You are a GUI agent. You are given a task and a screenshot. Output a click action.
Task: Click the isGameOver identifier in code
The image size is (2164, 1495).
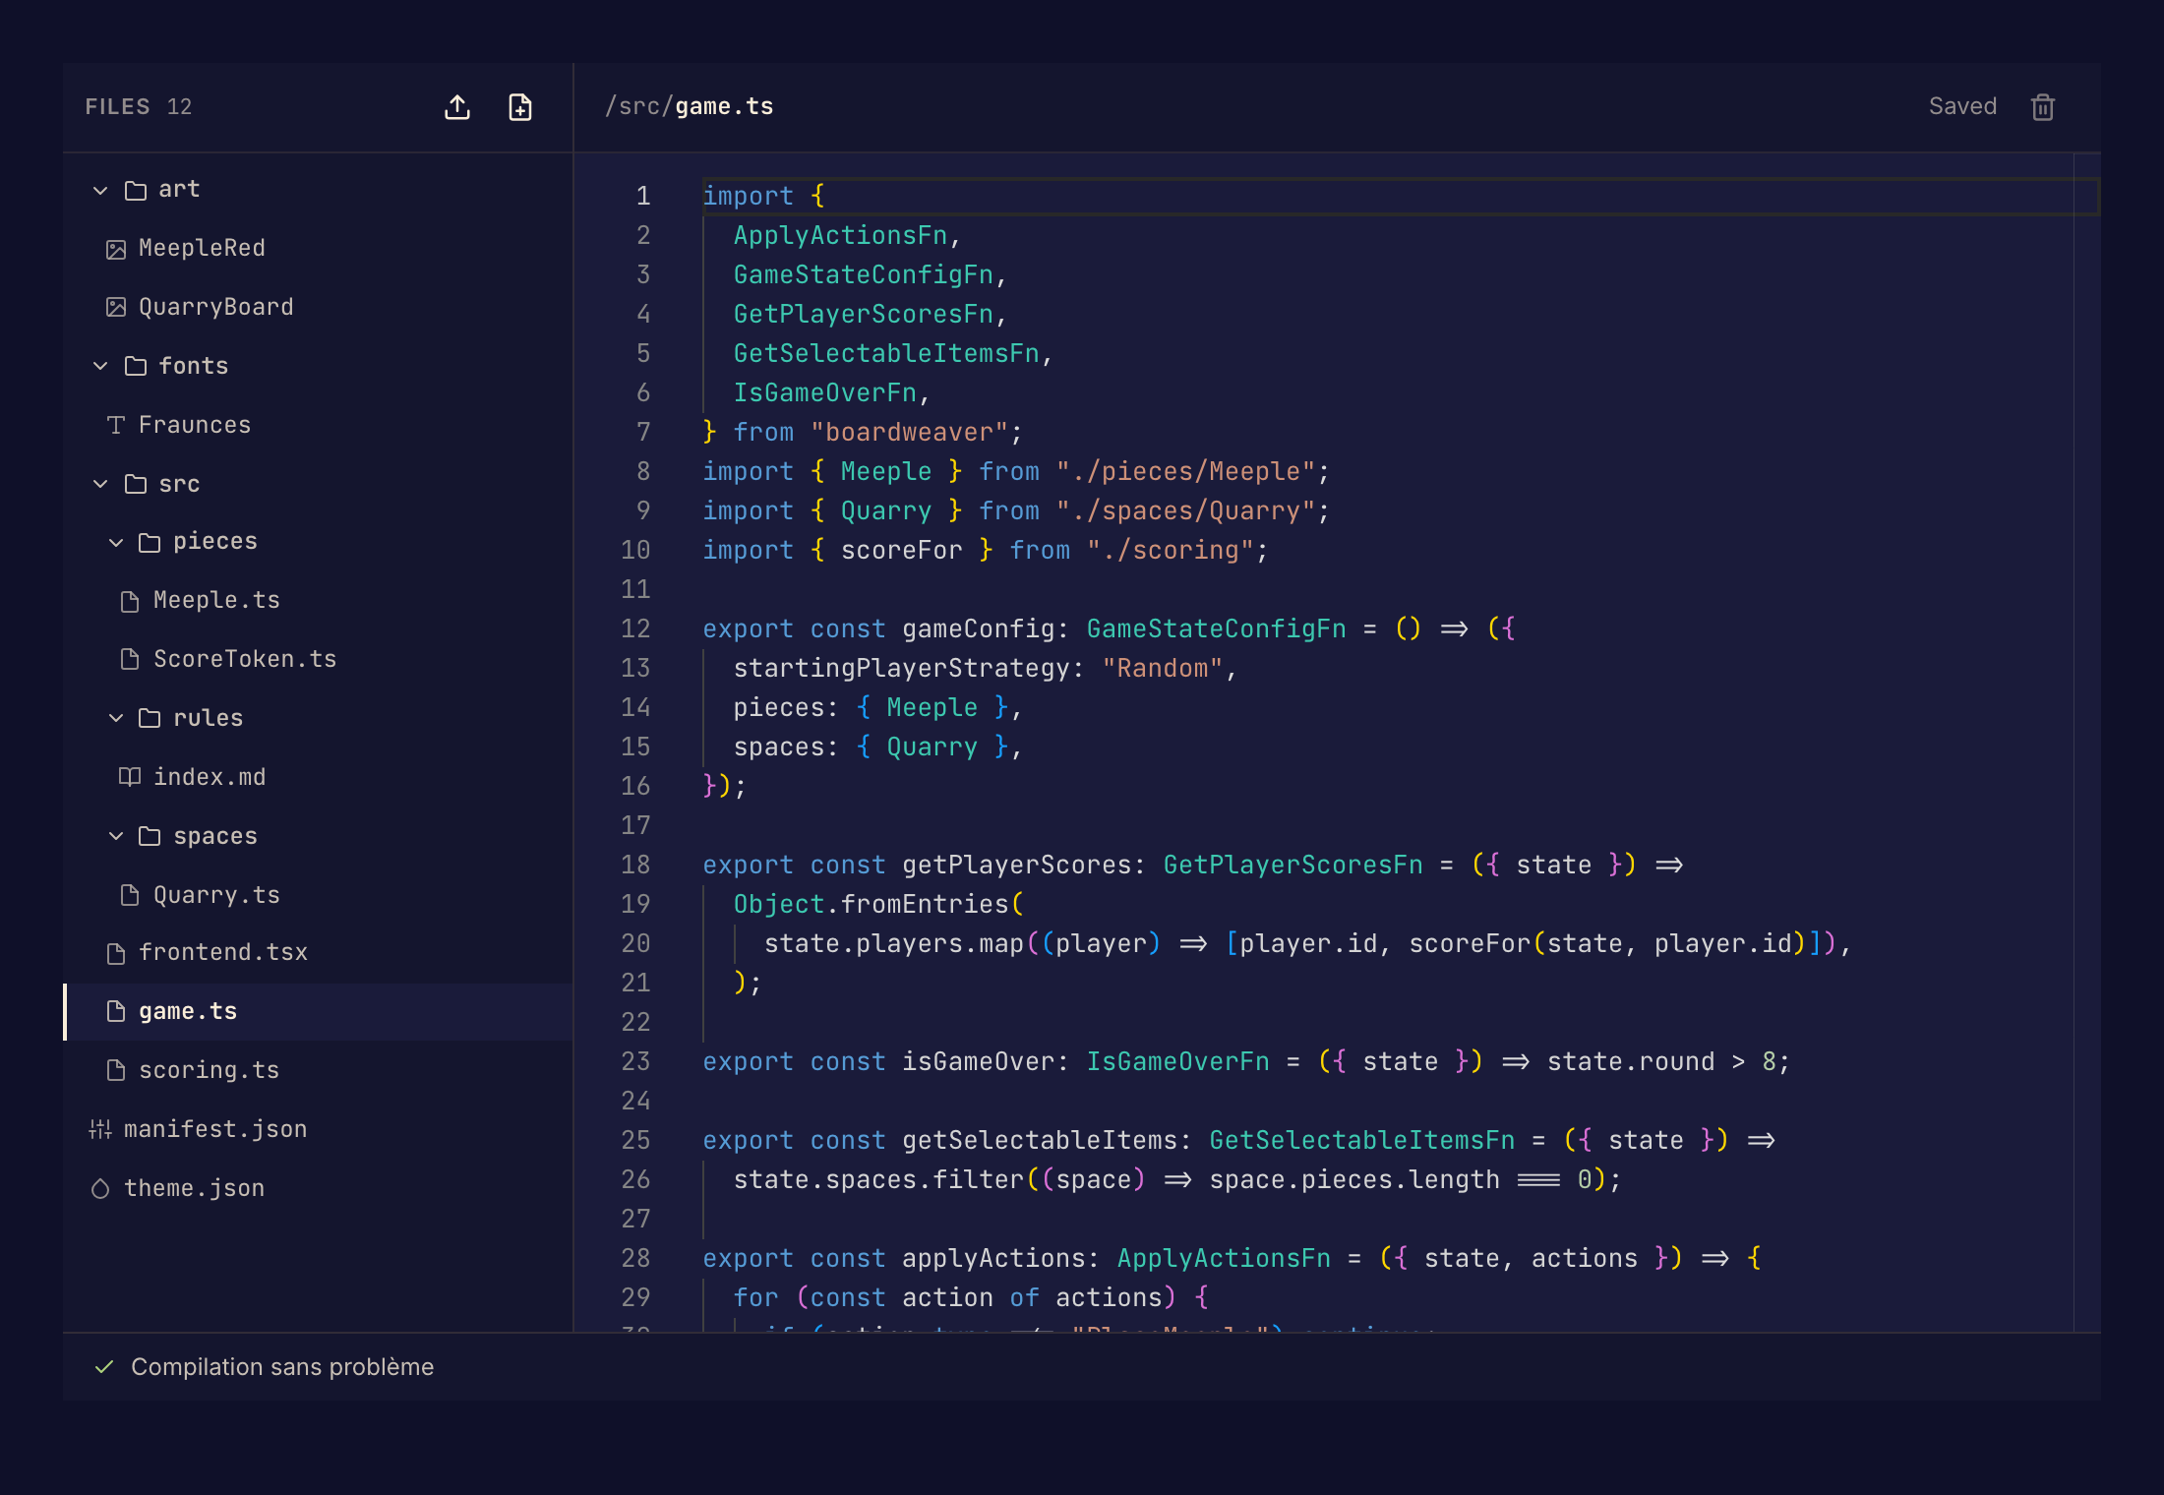(978, 1061)
